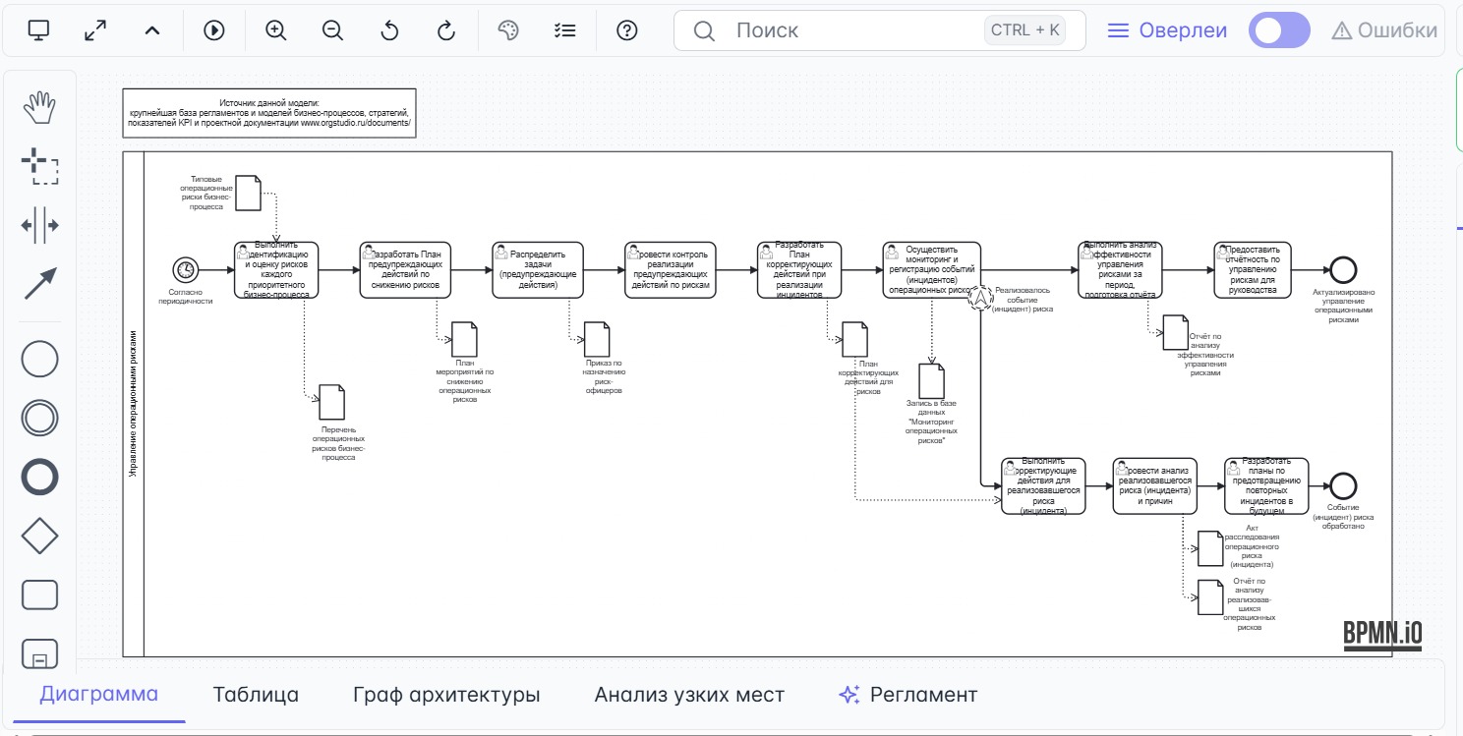This screenshot has height=736, width=1463.
Task: Click inside the Поиск search field
Action: pyautogui.click(x=836, y=30)
